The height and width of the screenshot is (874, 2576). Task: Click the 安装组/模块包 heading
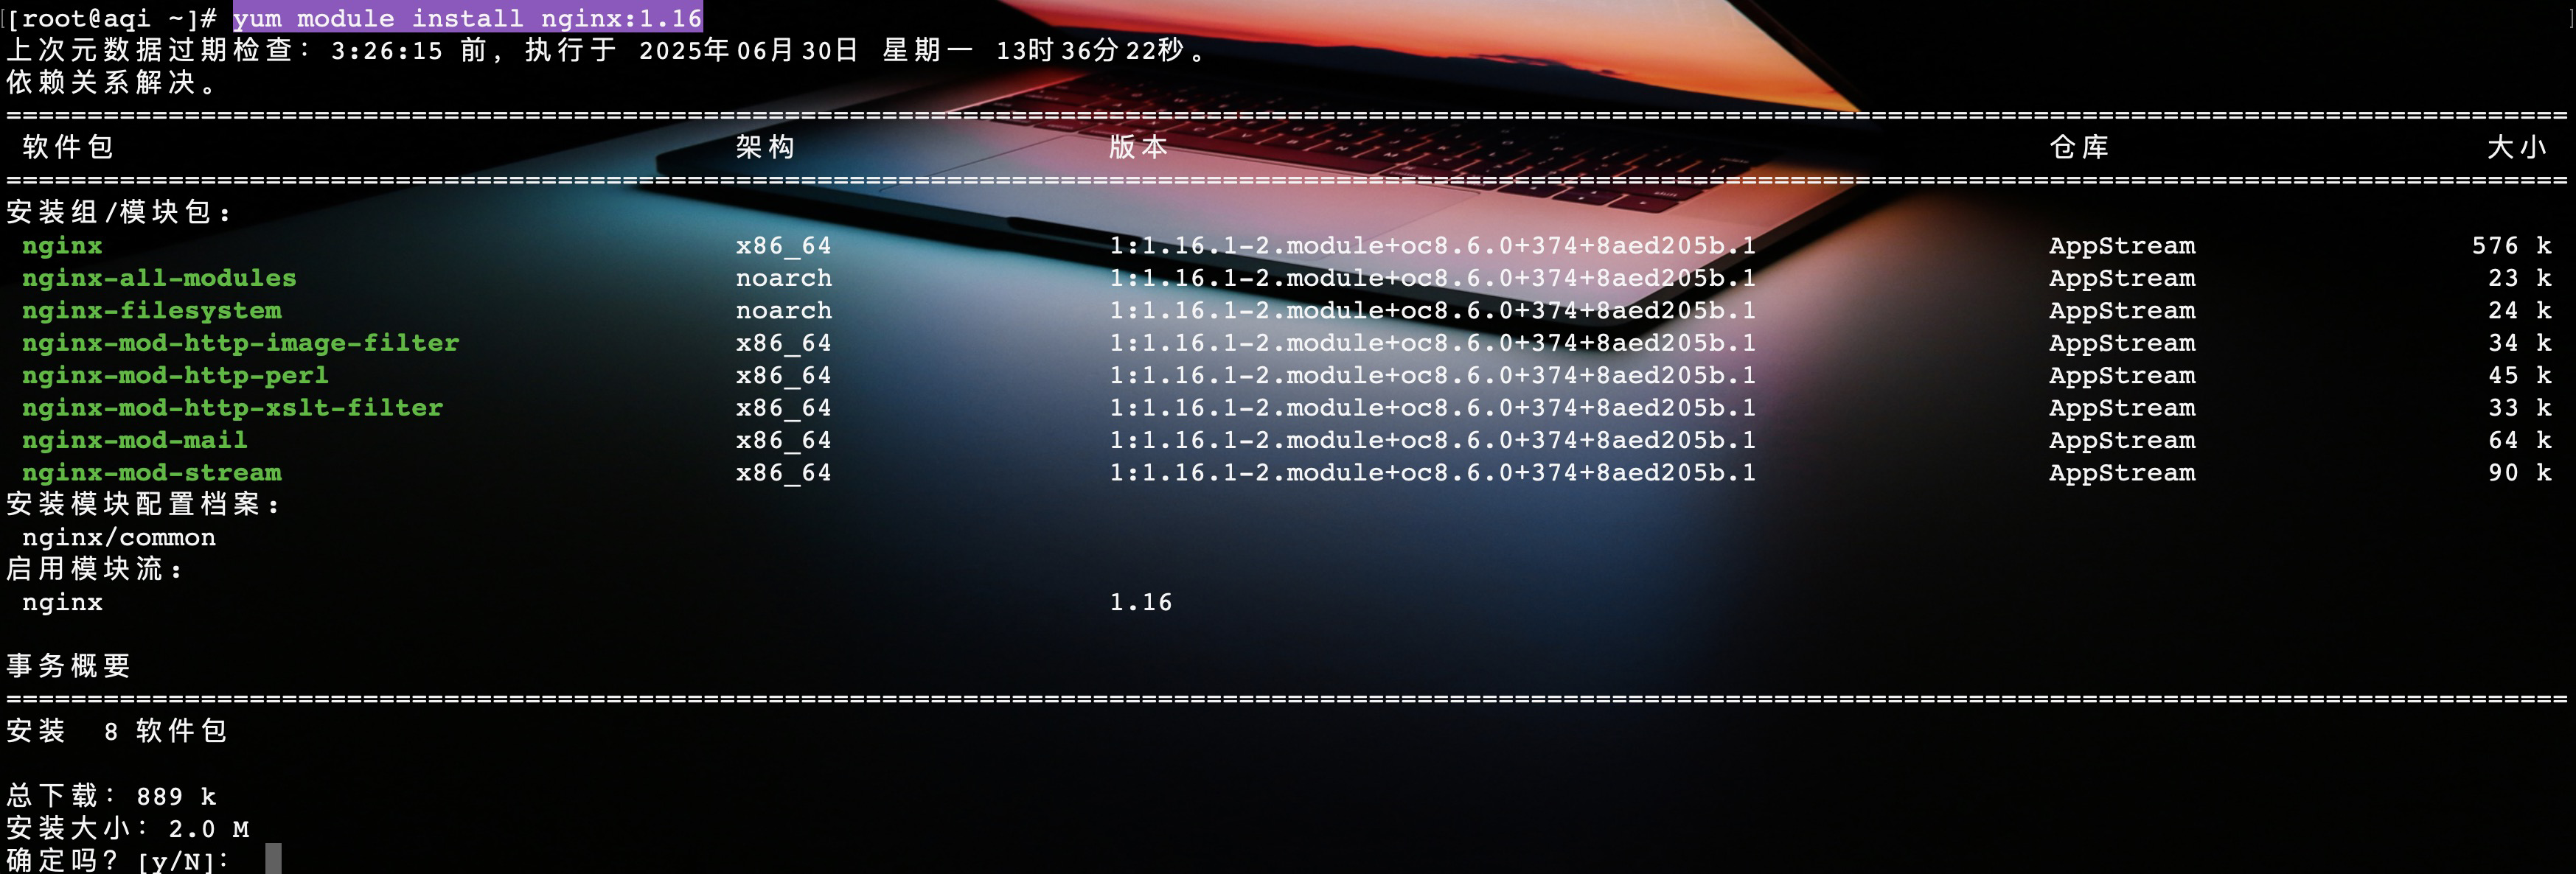click(x=119, y=212)
